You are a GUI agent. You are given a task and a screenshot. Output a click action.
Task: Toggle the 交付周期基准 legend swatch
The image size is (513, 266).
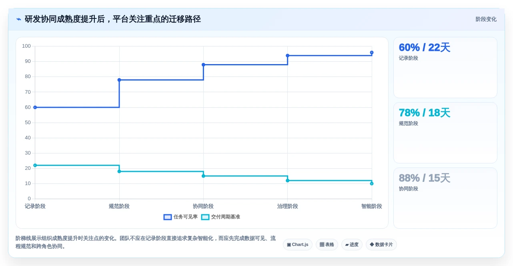[205, 217]
